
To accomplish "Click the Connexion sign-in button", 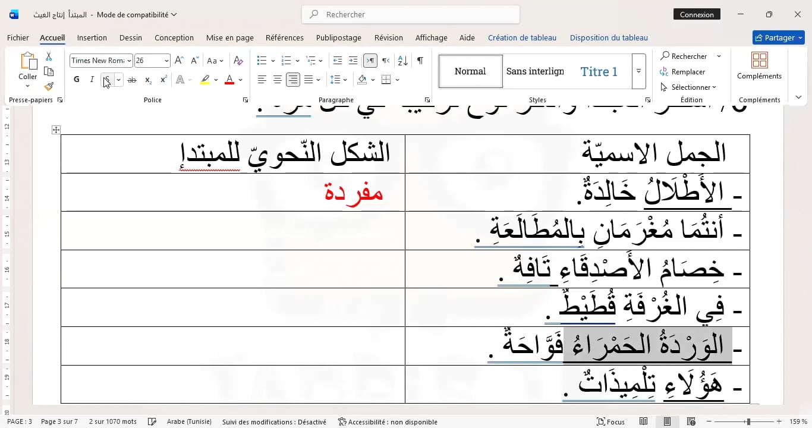I will tap(697, 14).
